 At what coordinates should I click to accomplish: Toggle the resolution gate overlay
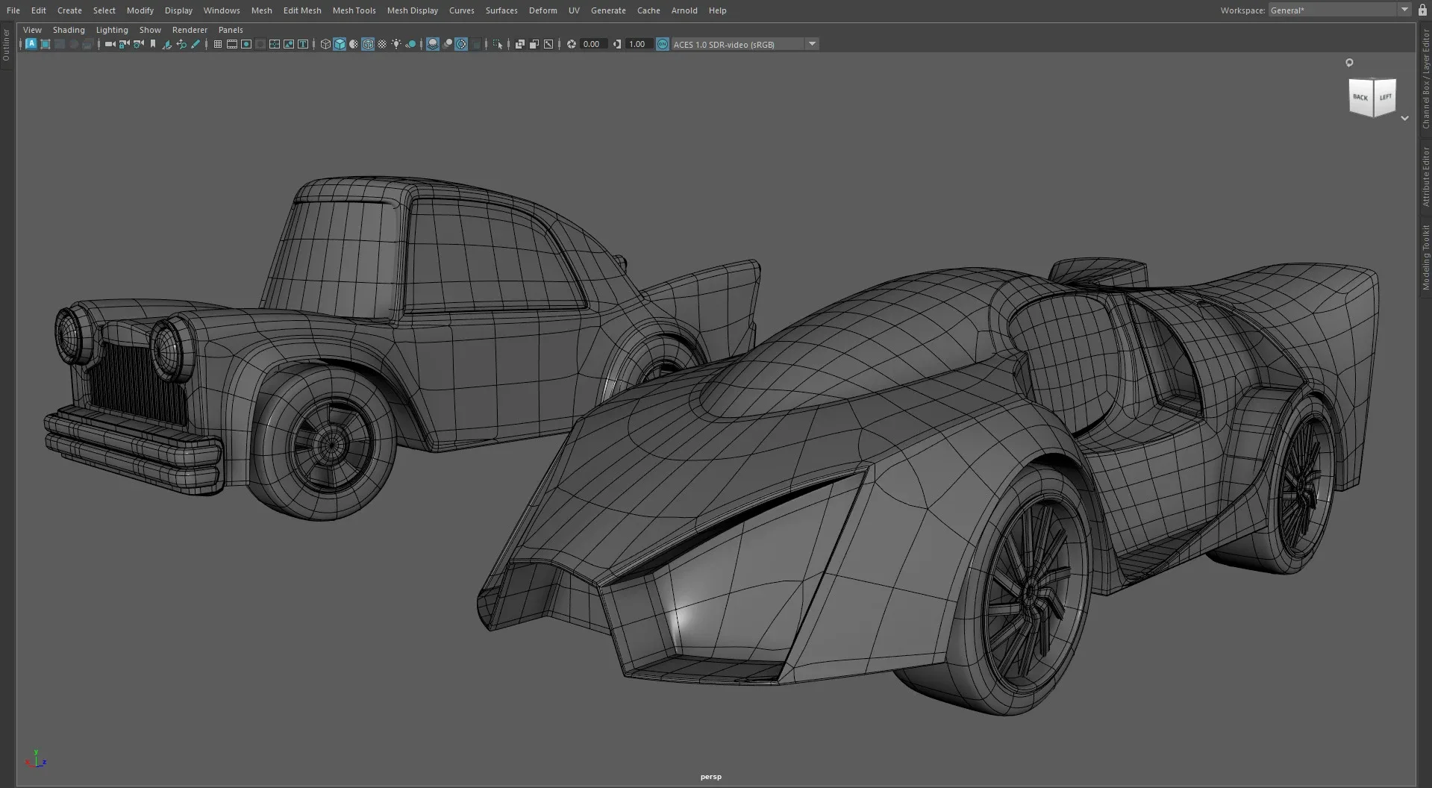click(246, 44)
